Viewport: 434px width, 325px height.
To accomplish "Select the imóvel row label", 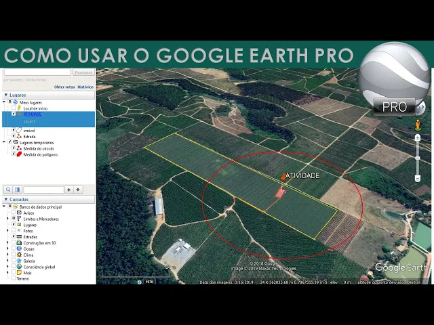I will tap(29, 131).
